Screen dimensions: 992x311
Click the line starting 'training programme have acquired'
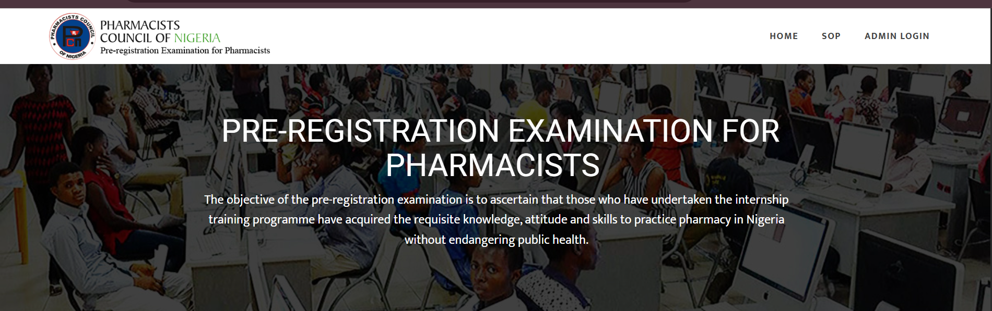(x=496, y=219)
